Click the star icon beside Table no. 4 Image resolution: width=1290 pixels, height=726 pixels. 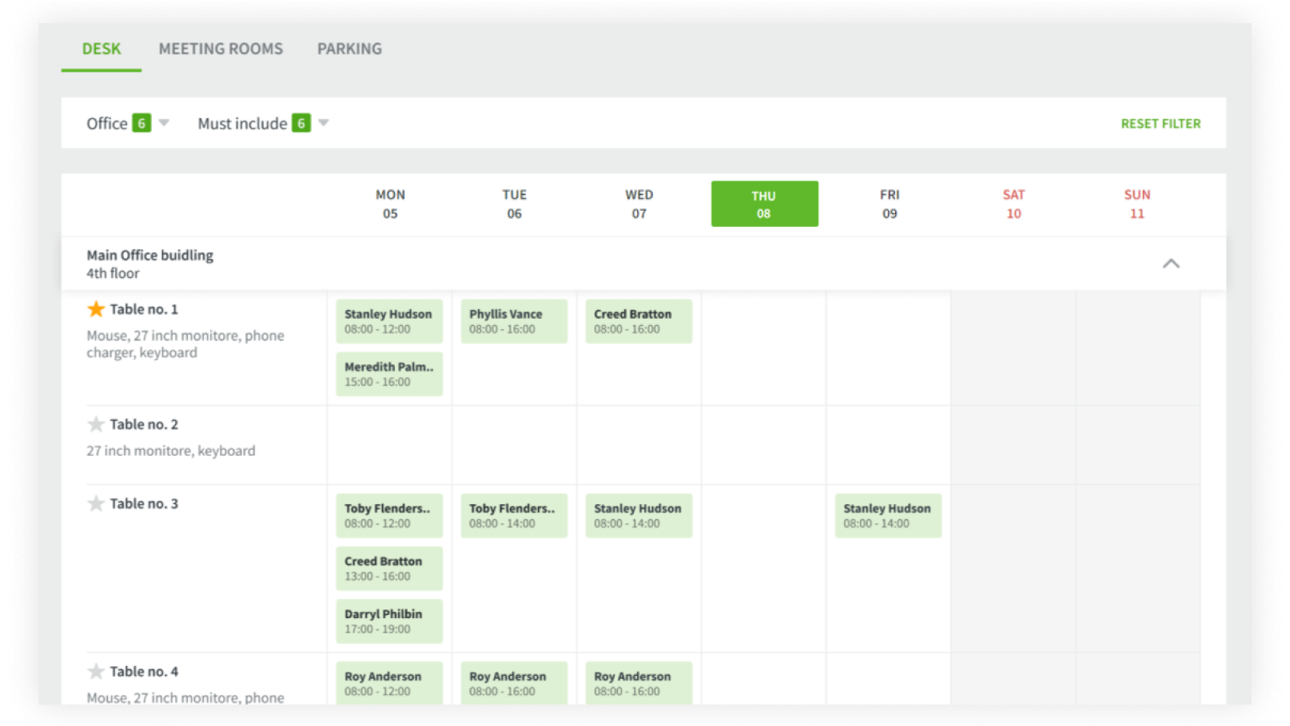pos(95,670)
